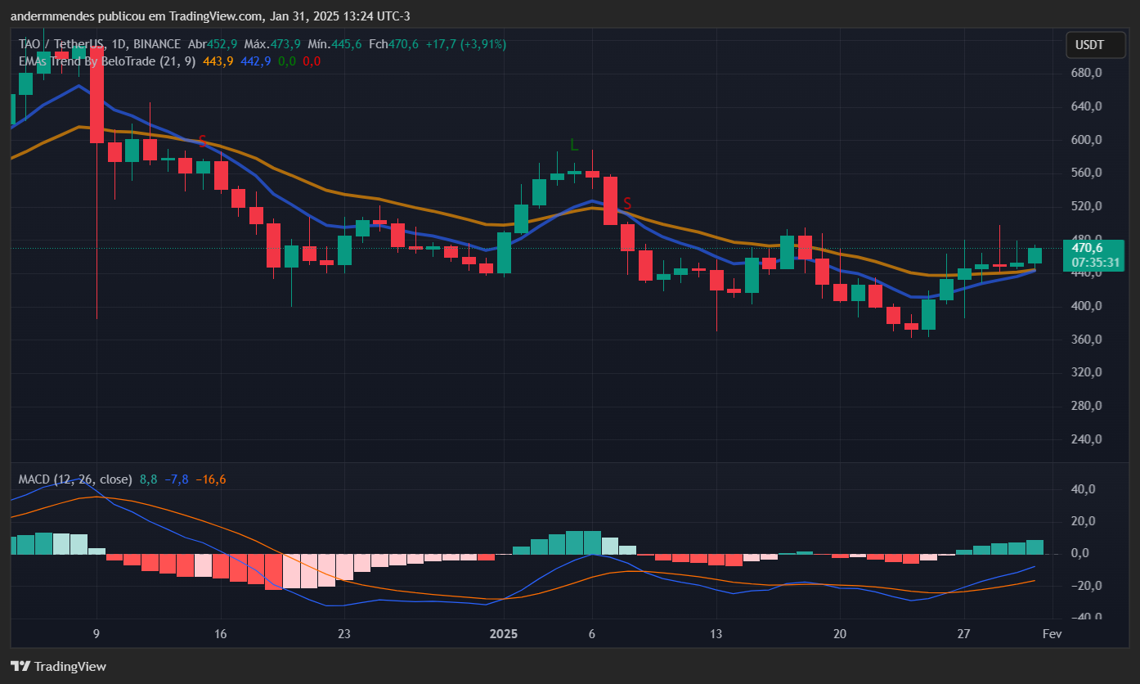Click the 280,0 price axis label

pos(1087,406)
